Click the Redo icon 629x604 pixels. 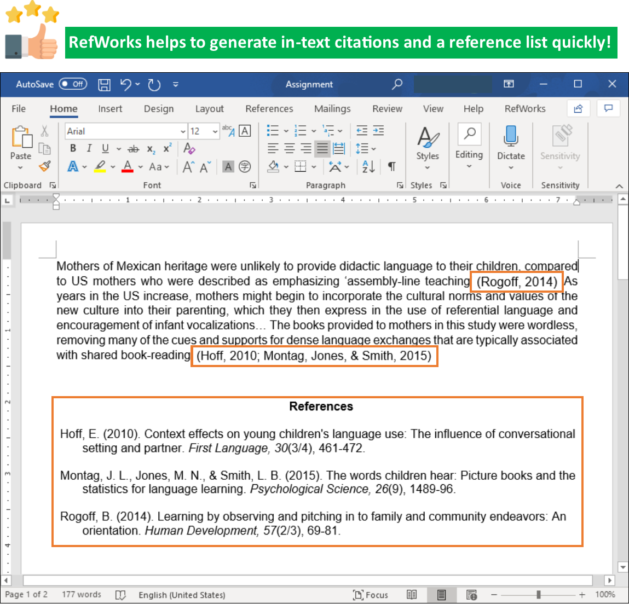154,85
